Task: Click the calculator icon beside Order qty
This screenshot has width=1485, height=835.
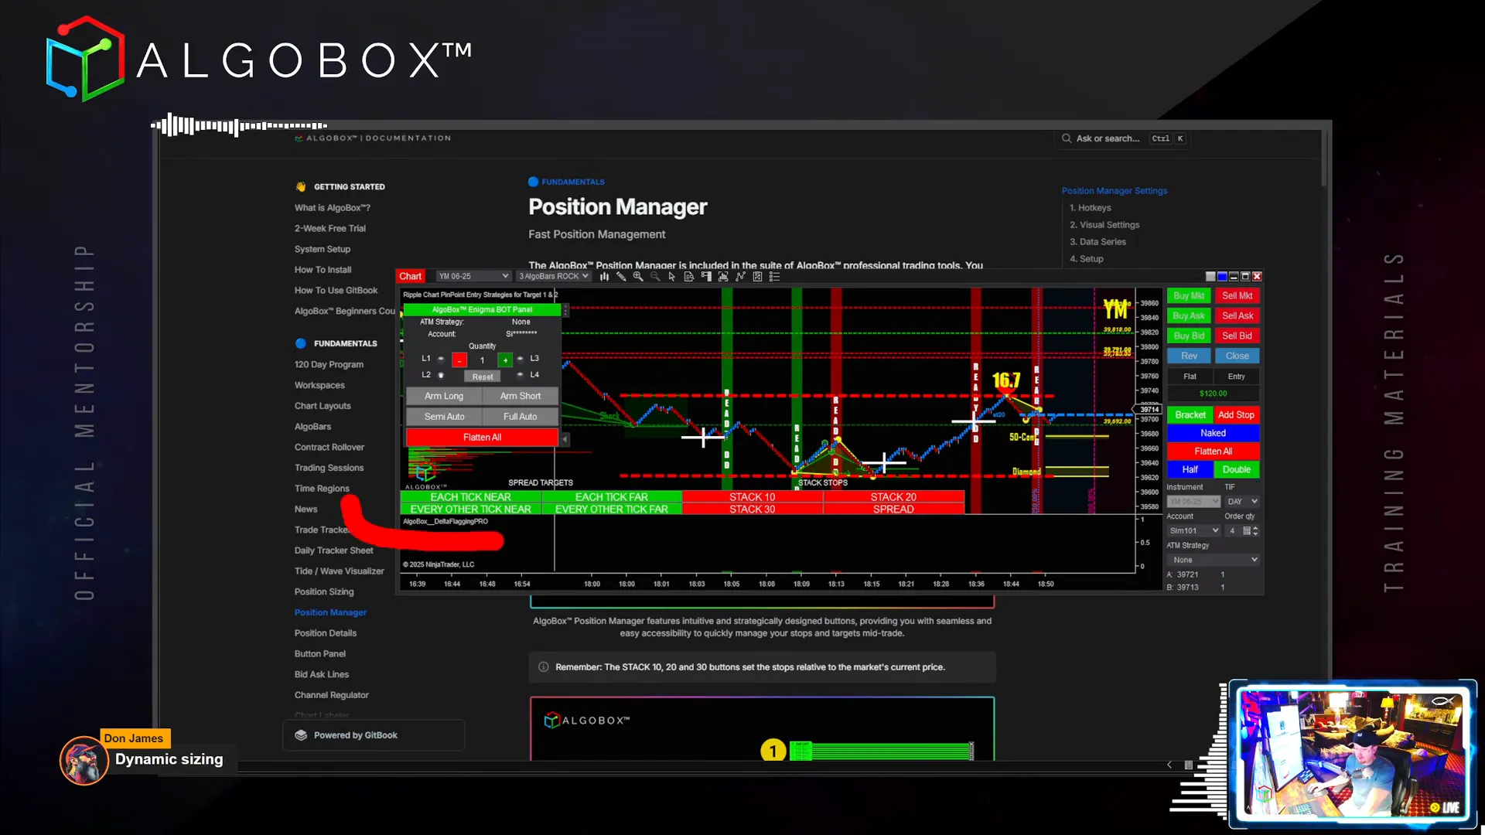Action: (x=1247, y=530)
